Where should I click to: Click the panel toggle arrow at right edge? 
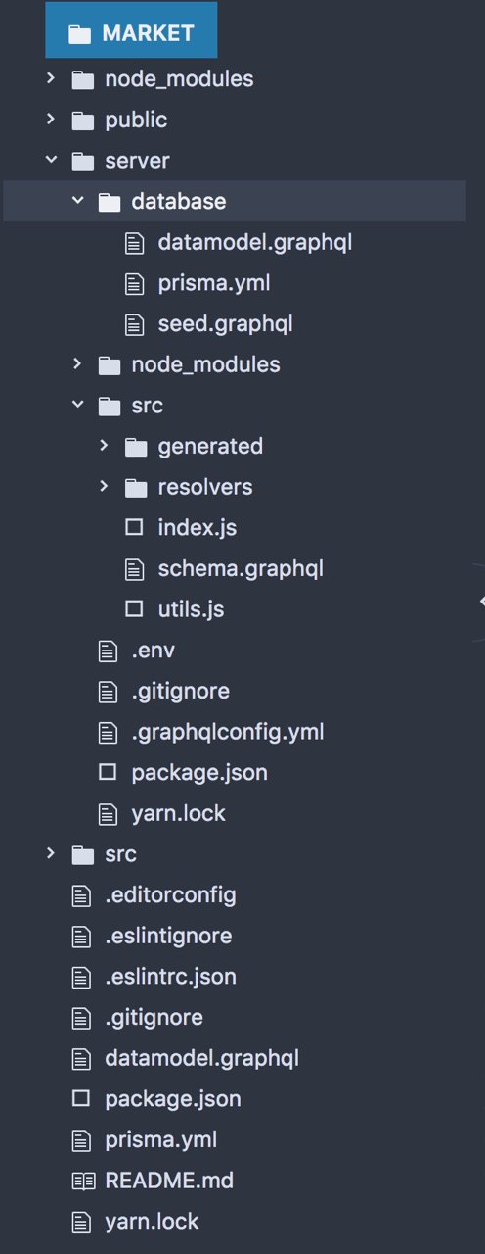point(481,602)
